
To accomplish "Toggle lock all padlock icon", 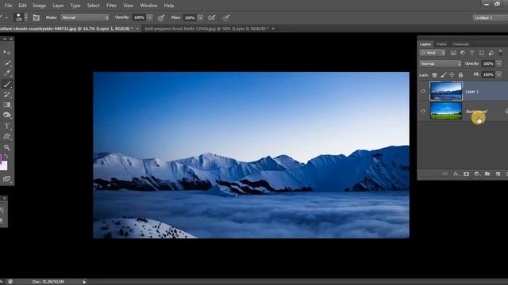I will pyautogui.click(x=460, y=74).
